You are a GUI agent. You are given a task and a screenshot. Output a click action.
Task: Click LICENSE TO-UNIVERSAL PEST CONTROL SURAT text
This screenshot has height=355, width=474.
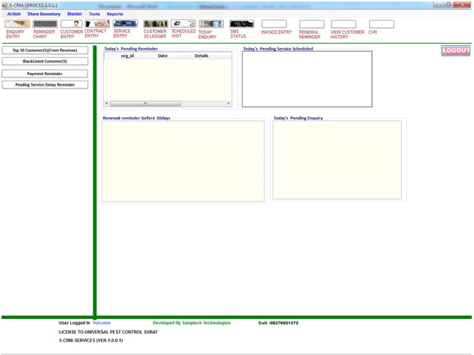tap(108, 332)
